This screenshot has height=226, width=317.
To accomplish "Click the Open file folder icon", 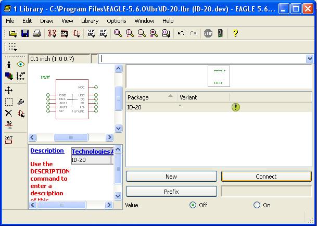I will coord(13,33).
